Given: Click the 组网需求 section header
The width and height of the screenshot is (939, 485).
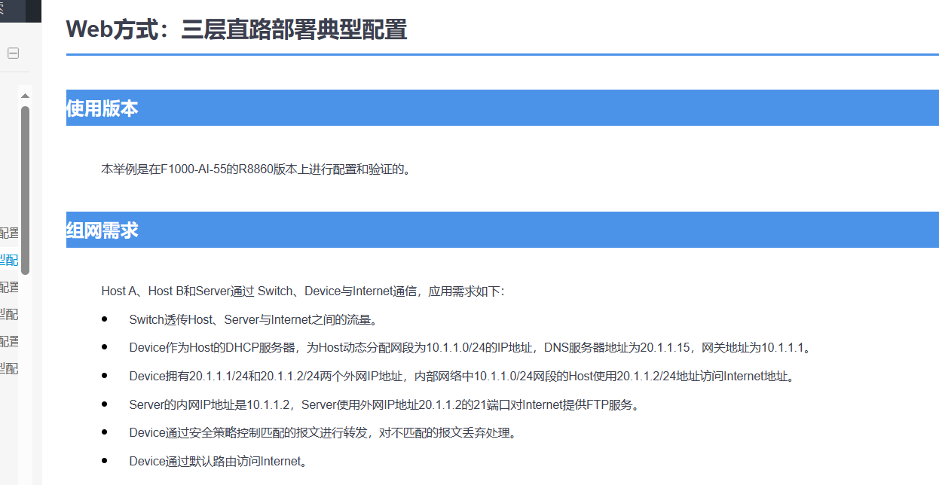Looking at the screenshot, I should click(x=502, y=230).
